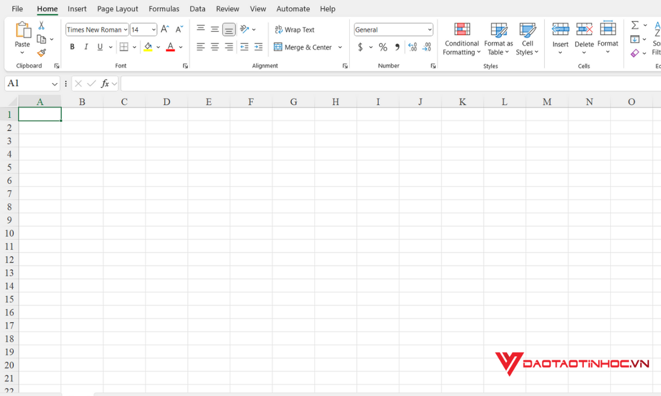This screenshot has height=396, width=661.
Task: Click the Insert Function fx icon
Action: [105, 84]
